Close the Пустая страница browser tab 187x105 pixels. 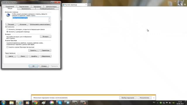[x=86, y=5]
